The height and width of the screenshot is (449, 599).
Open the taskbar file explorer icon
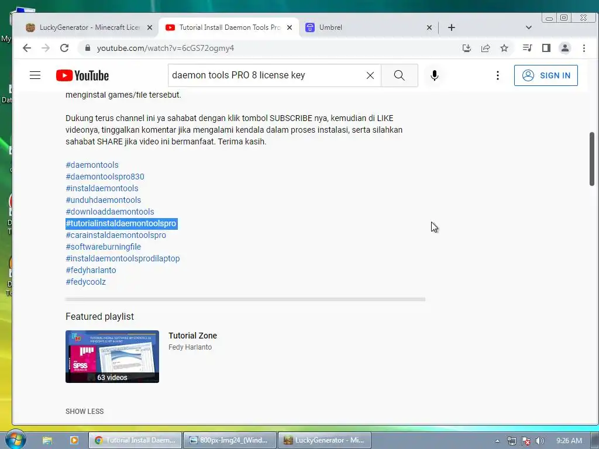(x=47, y=440)
